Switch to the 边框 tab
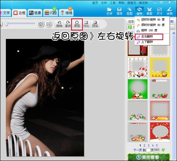The width and height of the screenshot is (177, 161). 19,13
